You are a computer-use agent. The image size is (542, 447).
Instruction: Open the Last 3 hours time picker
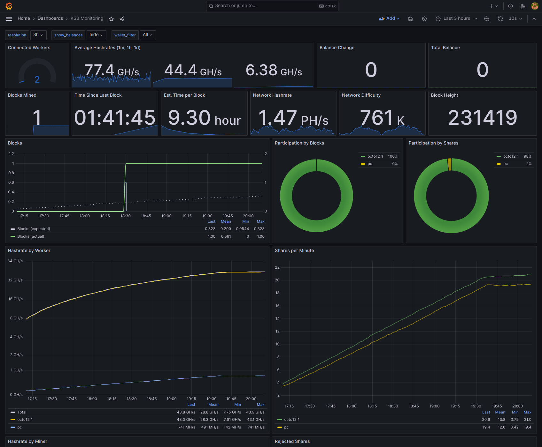(456, 19)
